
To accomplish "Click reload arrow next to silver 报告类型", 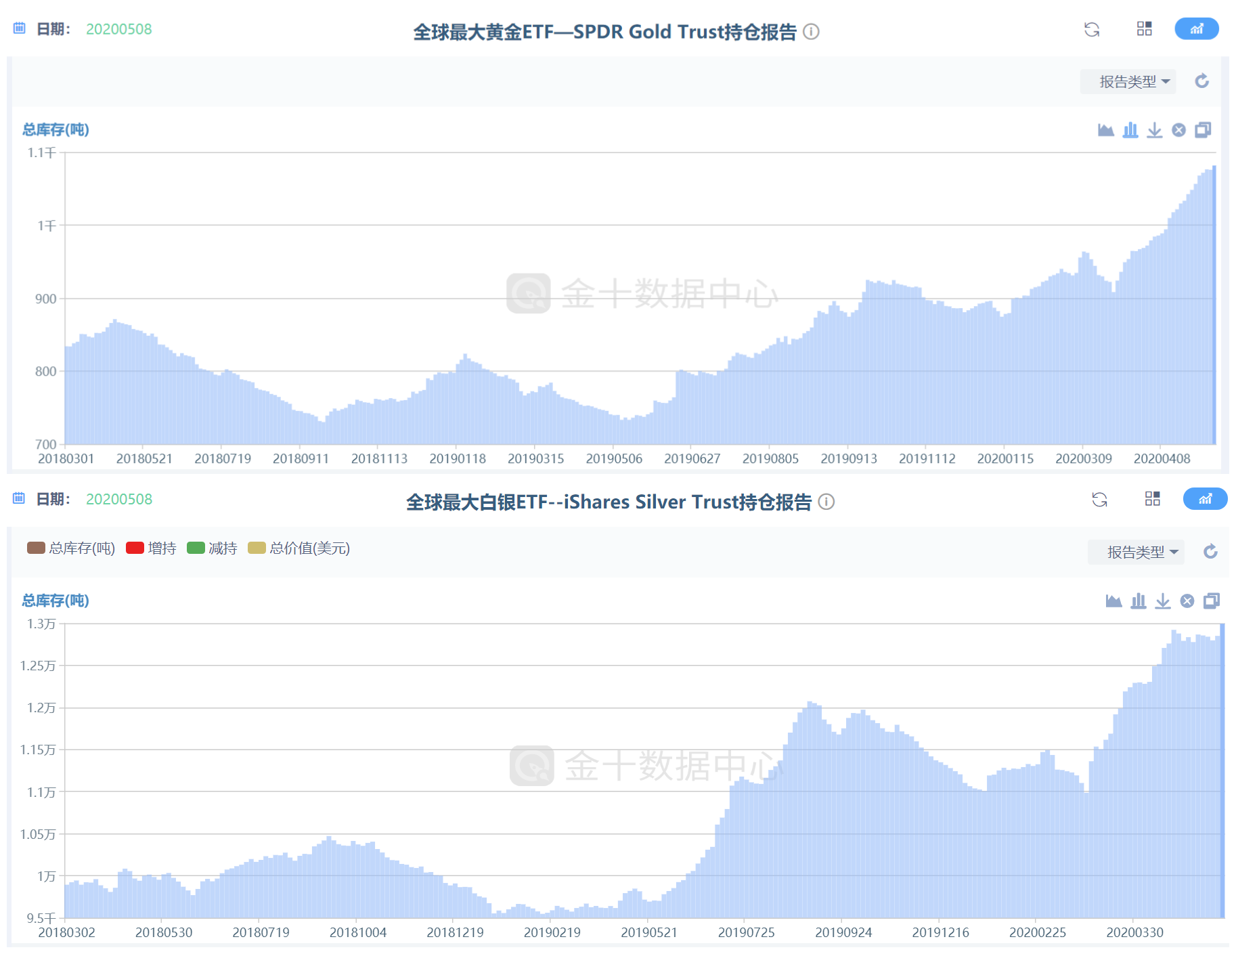I will click(1211, 552).
